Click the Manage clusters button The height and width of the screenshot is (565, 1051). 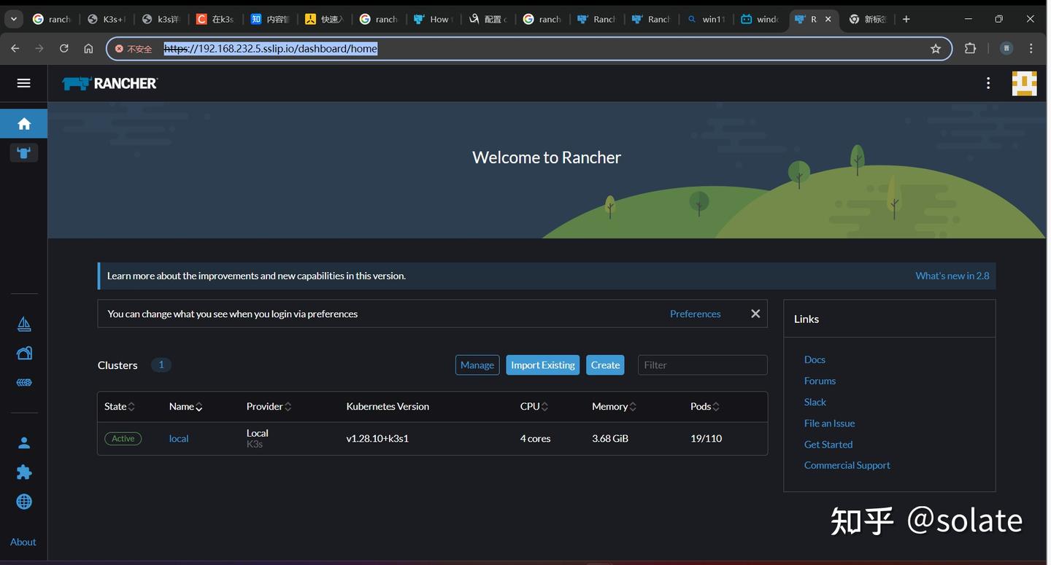[x=477, y=365]
